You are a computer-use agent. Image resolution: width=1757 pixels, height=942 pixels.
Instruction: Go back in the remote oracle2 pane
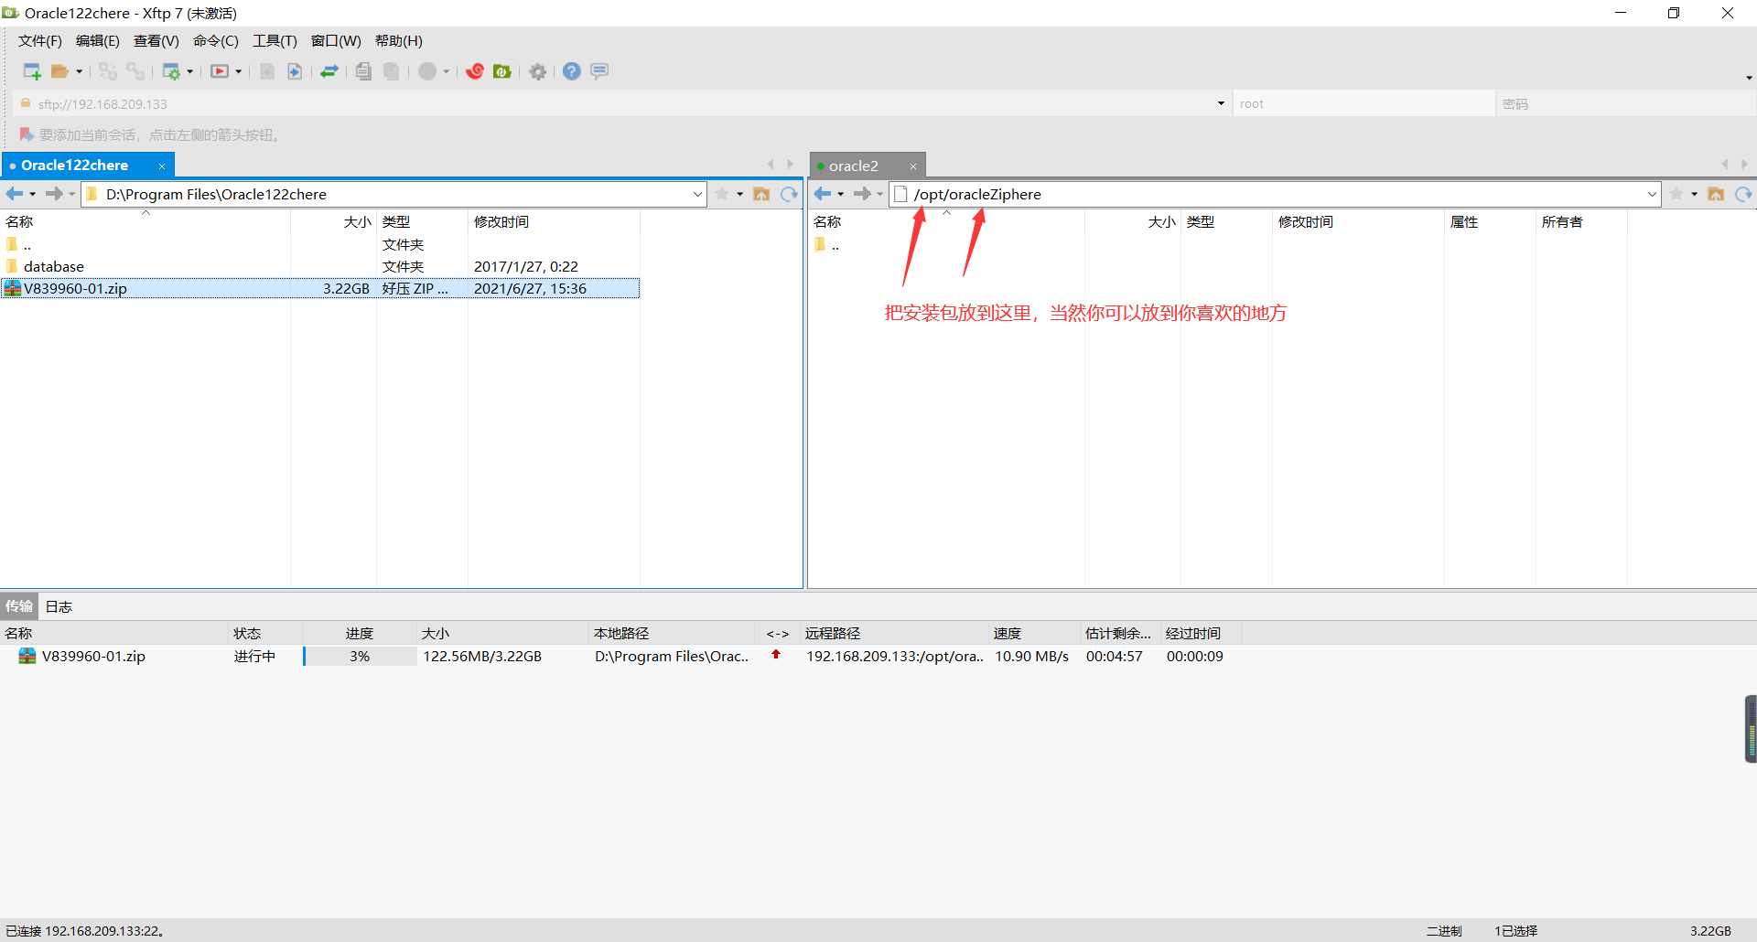823,194
